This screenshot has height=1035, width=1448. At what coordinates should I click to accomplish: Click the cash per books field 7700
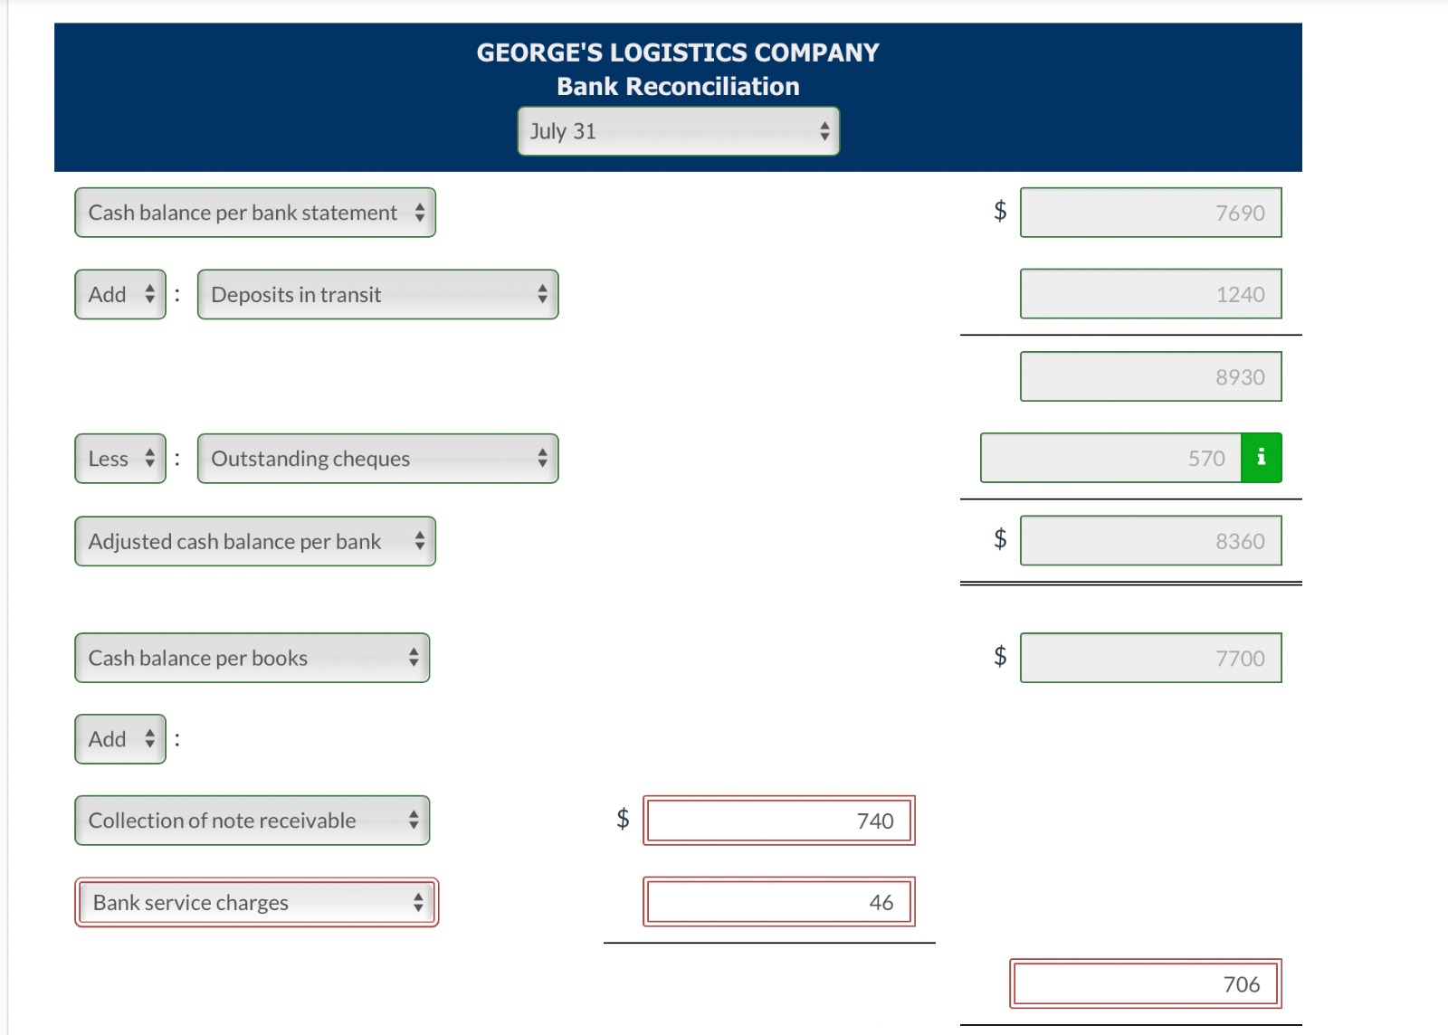(1150, 658)
